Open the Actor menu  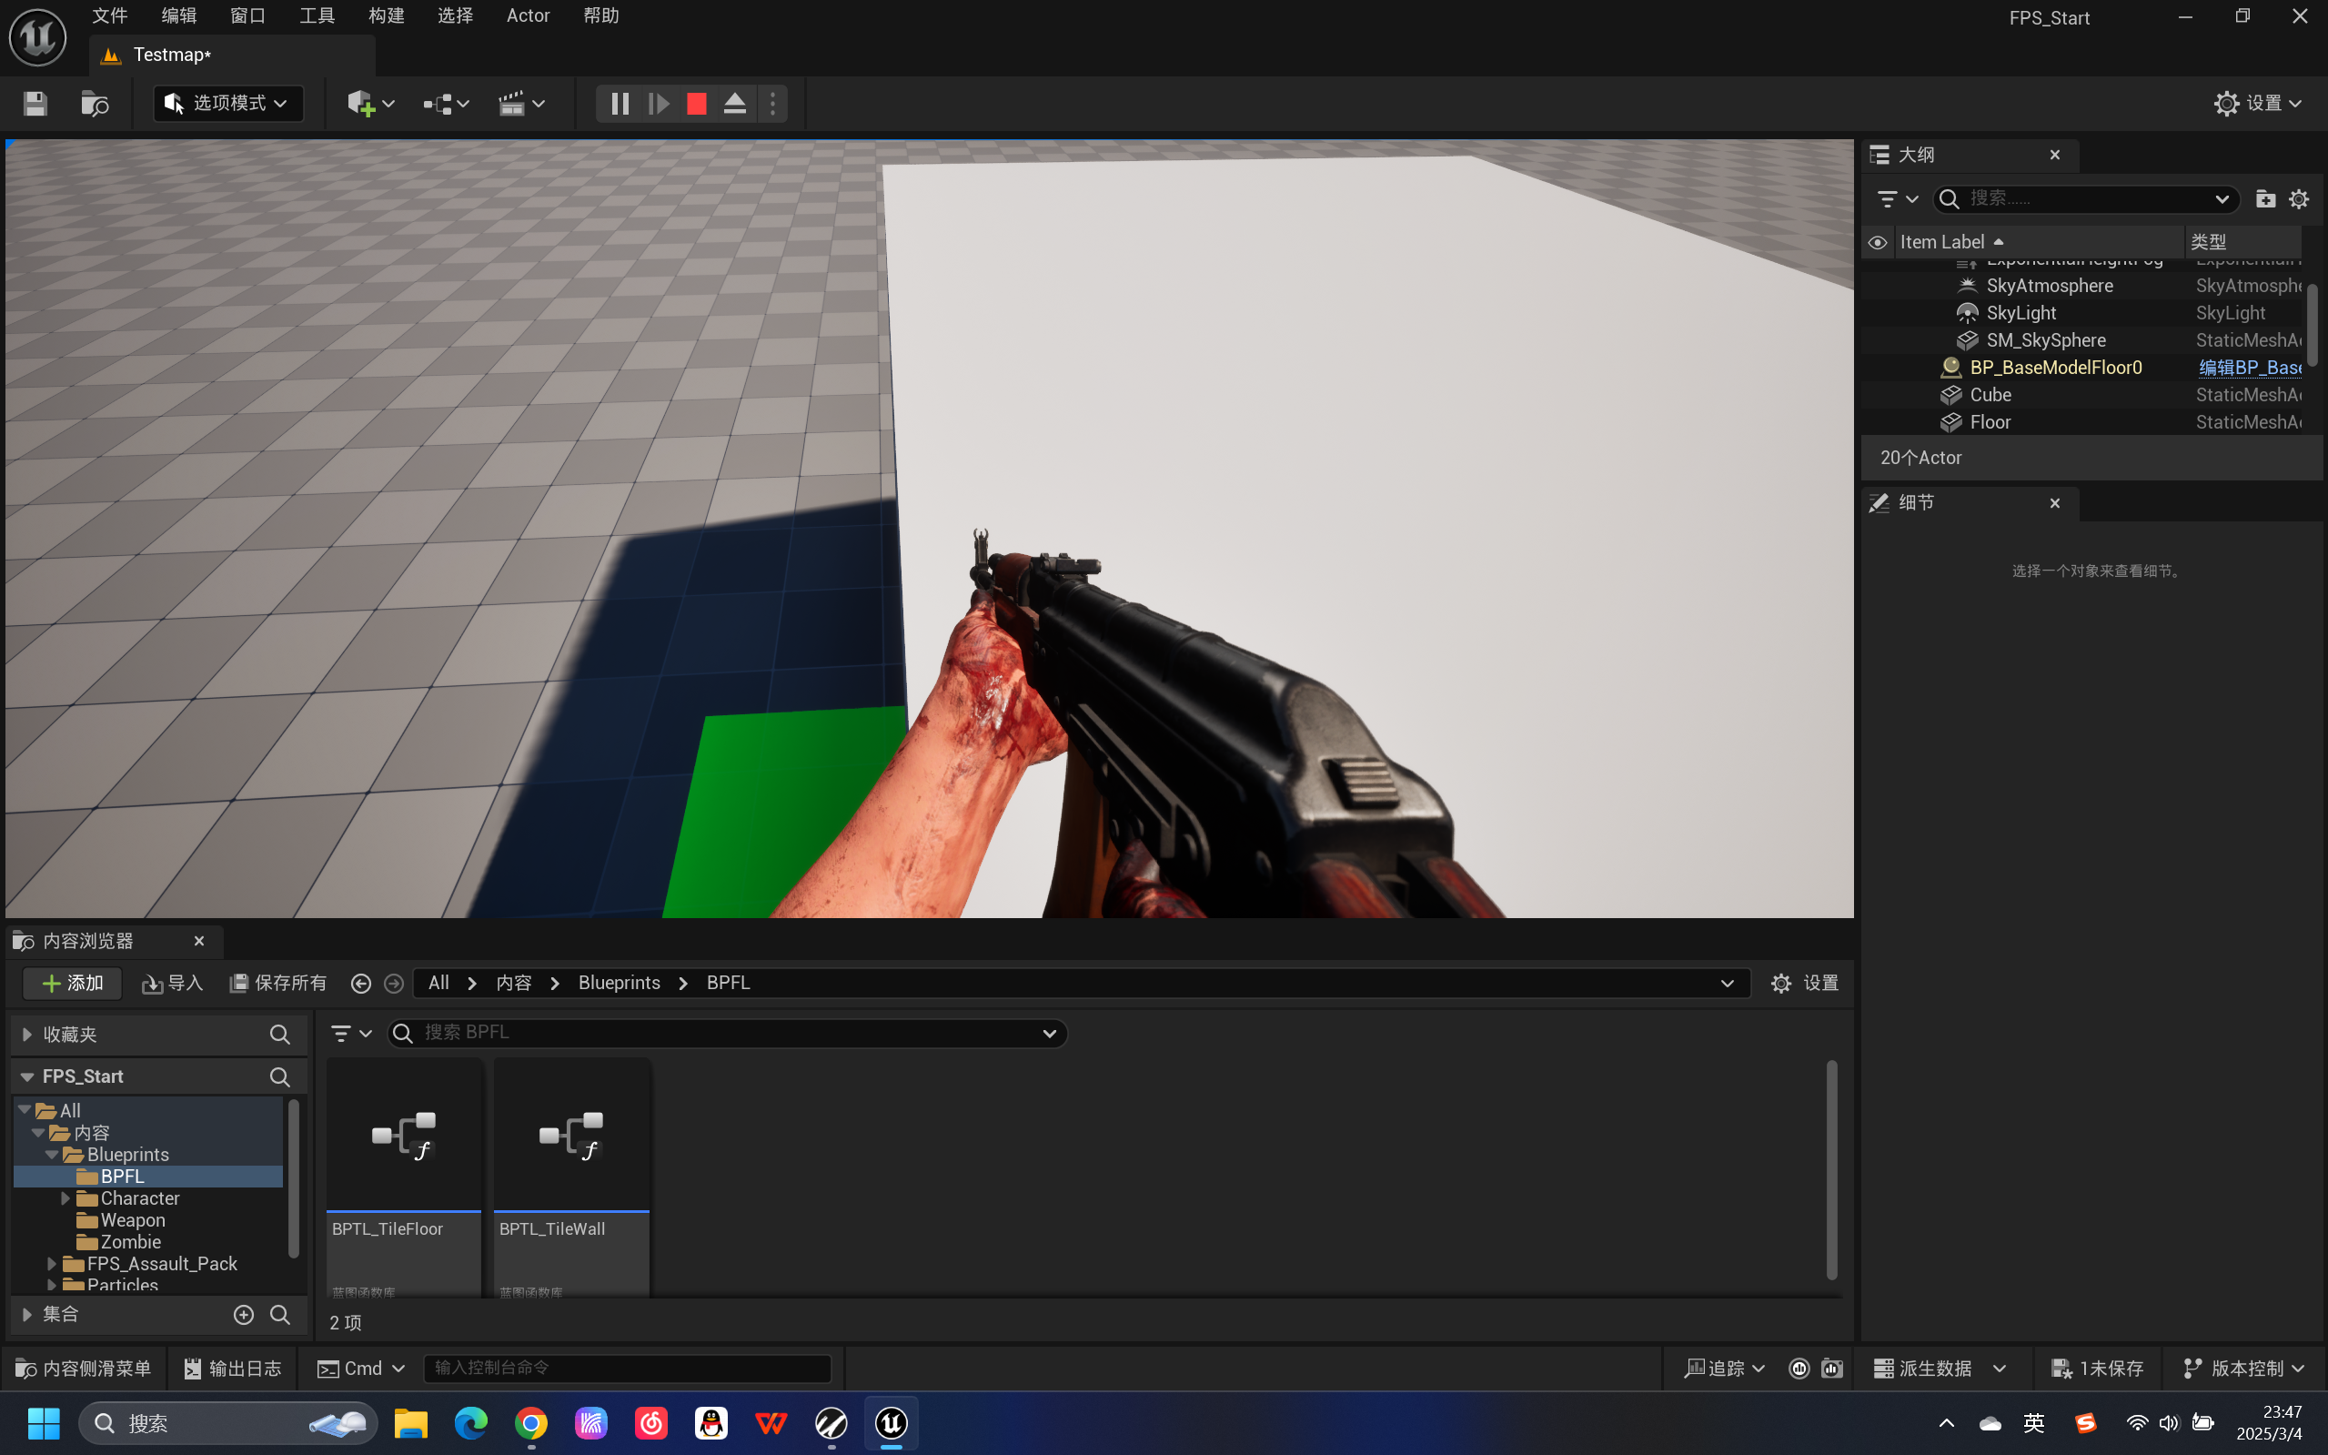529,15
